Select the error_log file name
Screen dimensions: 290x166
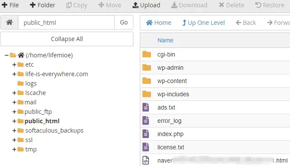[x=169, y=121]
